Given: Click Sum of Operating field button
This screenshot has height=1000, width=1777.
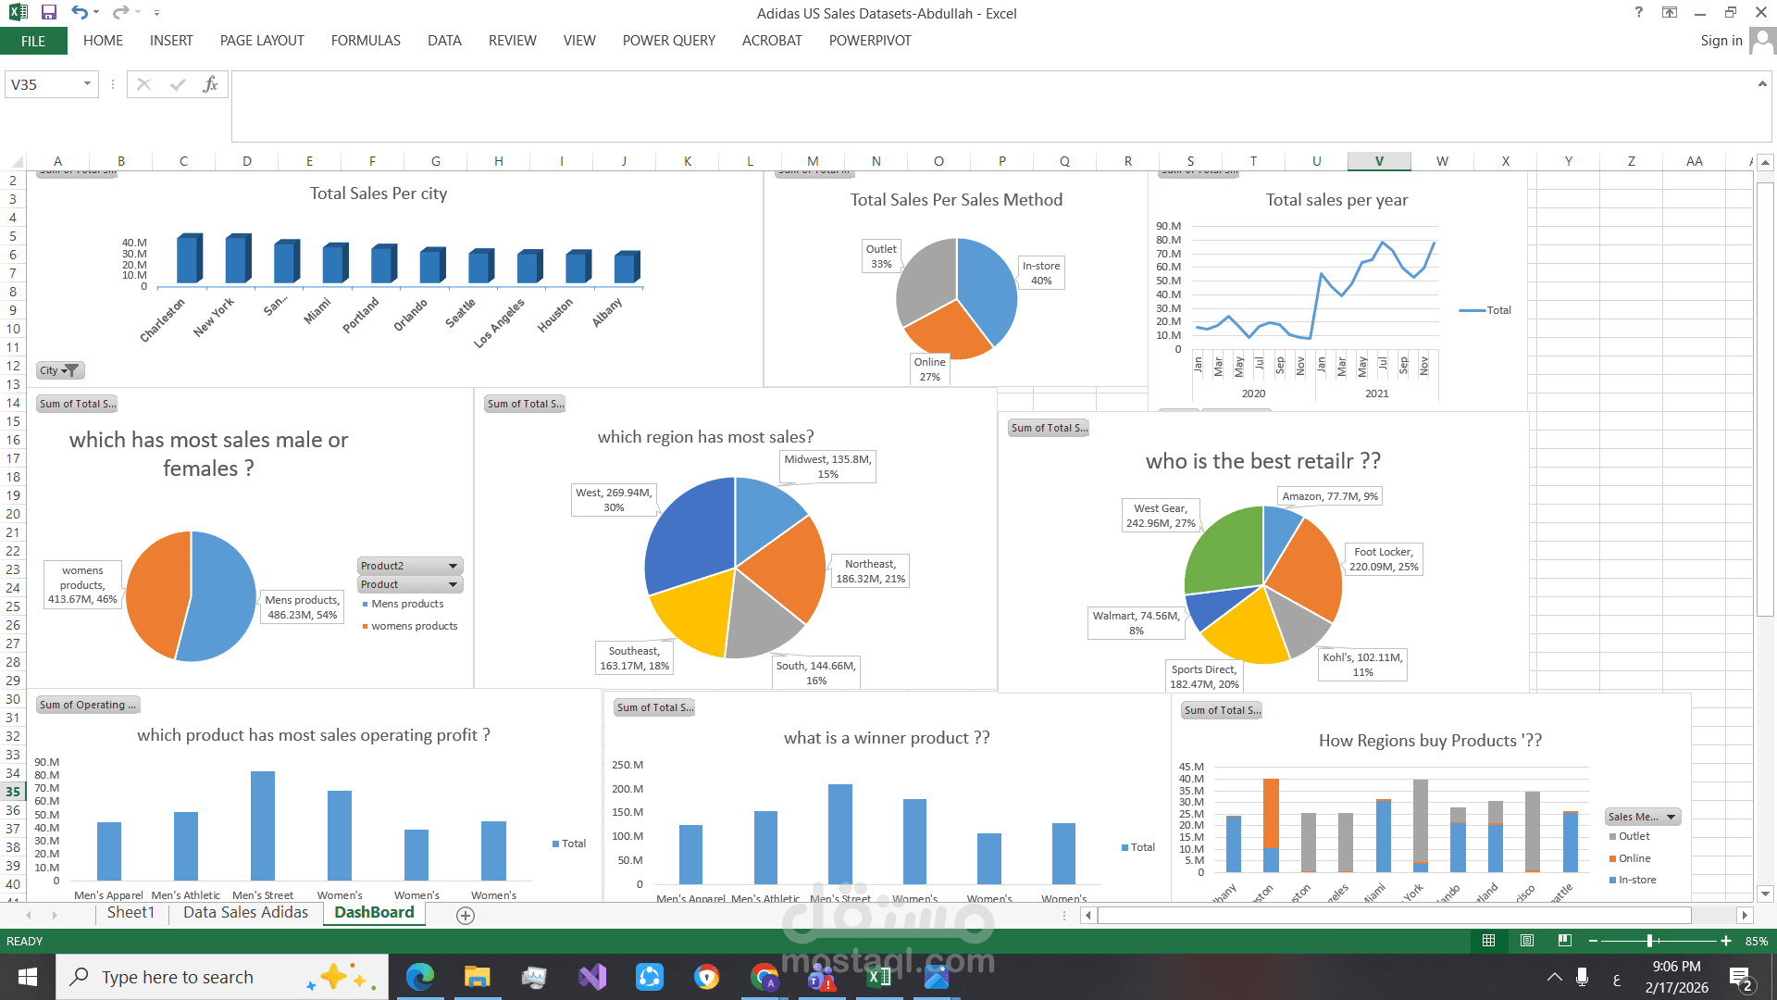Looking at the screenshot, I should click(x=88, y=705).
